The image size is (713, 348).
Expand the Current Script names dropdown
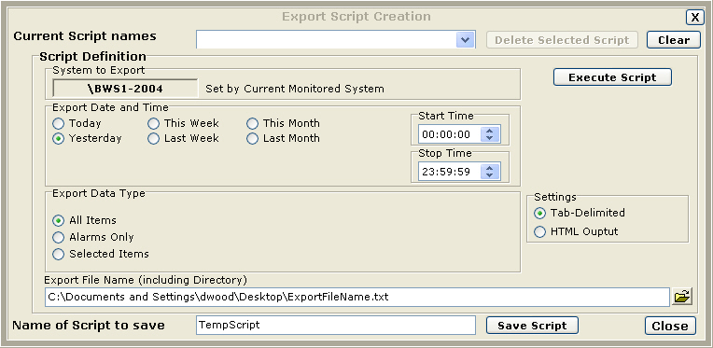coord(465,39)
